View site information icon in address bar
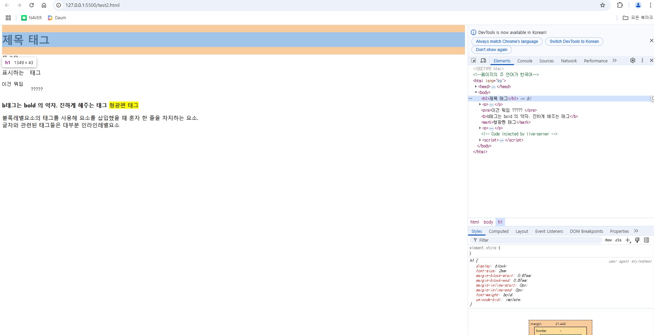The image size is (654, 335). (x=59, y=5)
